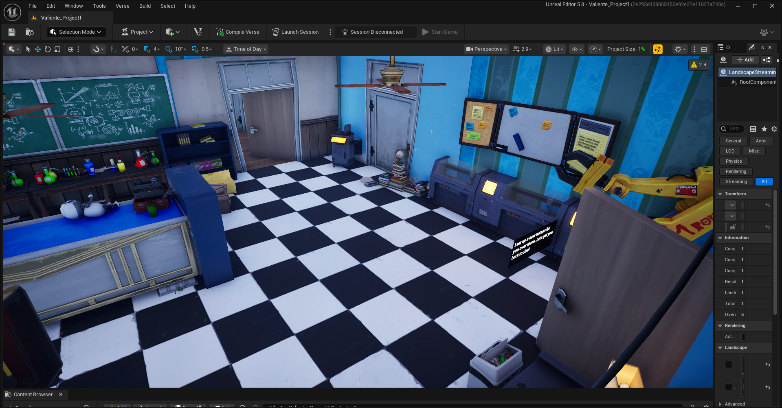Open the viewport layout grid icon
This screenshot has height=408, width=782.
[x=704, y=49]
